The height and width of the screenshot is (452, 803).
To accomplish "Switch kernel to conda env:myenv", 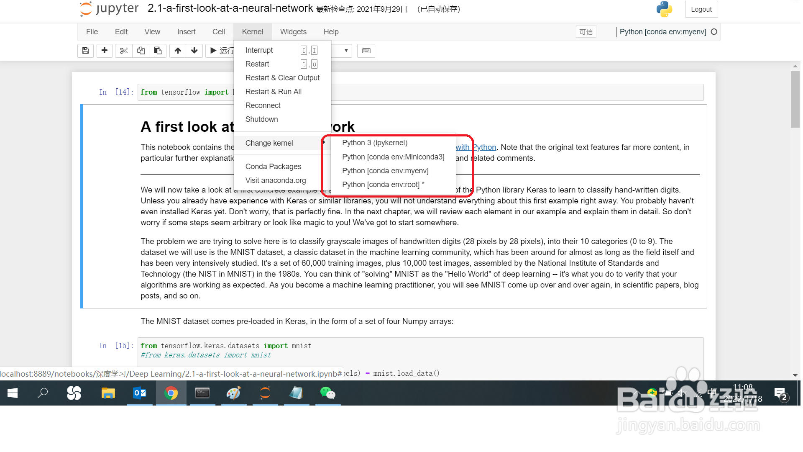I will click(393, 171).
